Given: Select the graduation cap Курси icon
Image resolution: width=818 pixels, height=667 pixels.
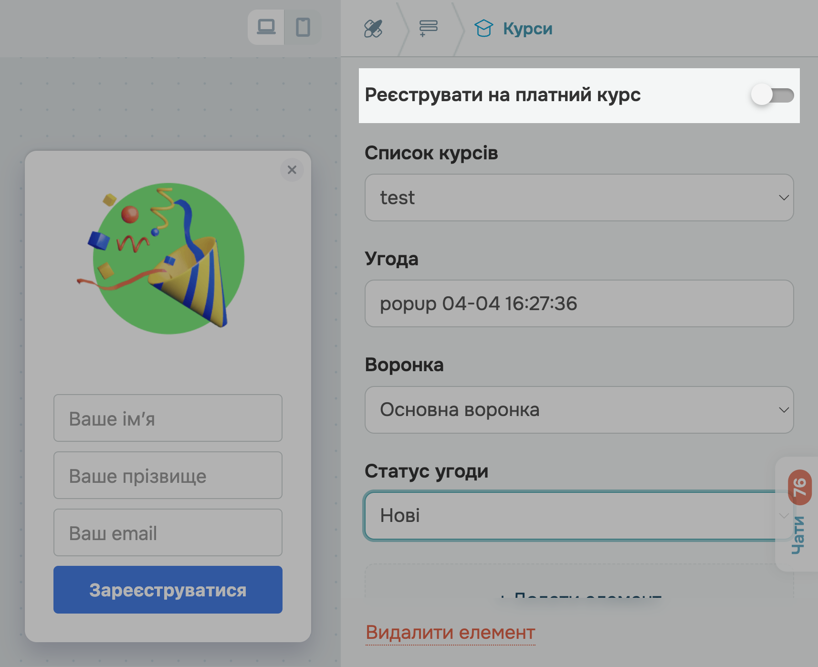Looking at the screenshot, I should [485, 29].
